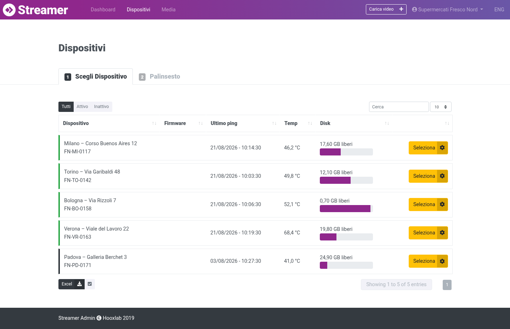Filter devices by Attivo status
Image resolution: width=510 pixels, height=329 pixels.
(x=82, y=107)
